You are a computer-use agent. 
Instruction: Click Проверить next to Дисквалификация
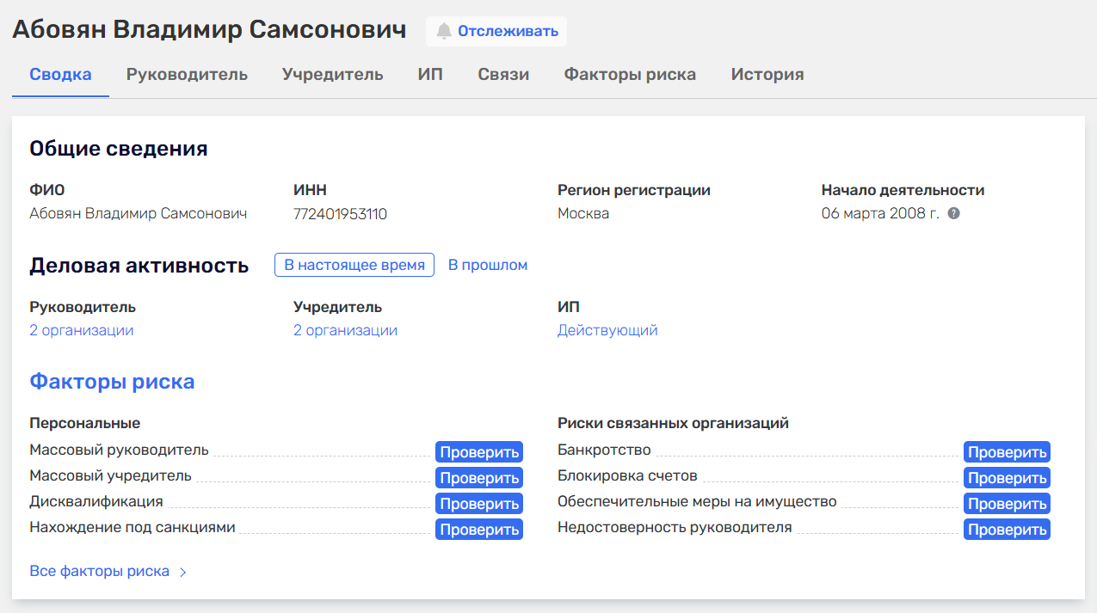(x=478, y=503)
